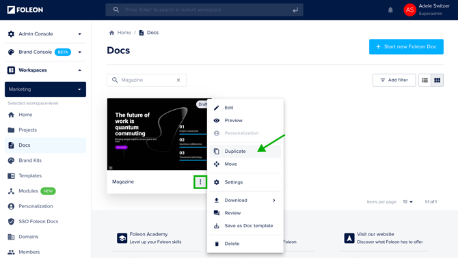
Task: Click the Visit our website icon
Action: click(x=349, y=238)
